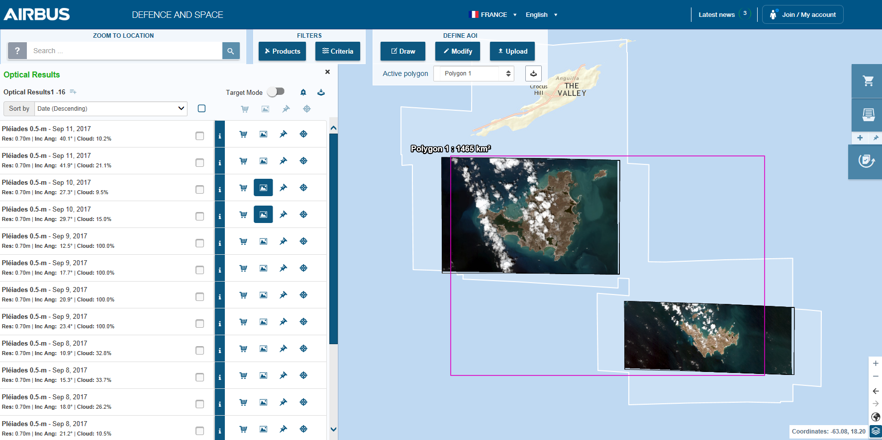Open the FRANCE country dropdown
The height and width of the screenshot is (440, 882).
point(493,14)
